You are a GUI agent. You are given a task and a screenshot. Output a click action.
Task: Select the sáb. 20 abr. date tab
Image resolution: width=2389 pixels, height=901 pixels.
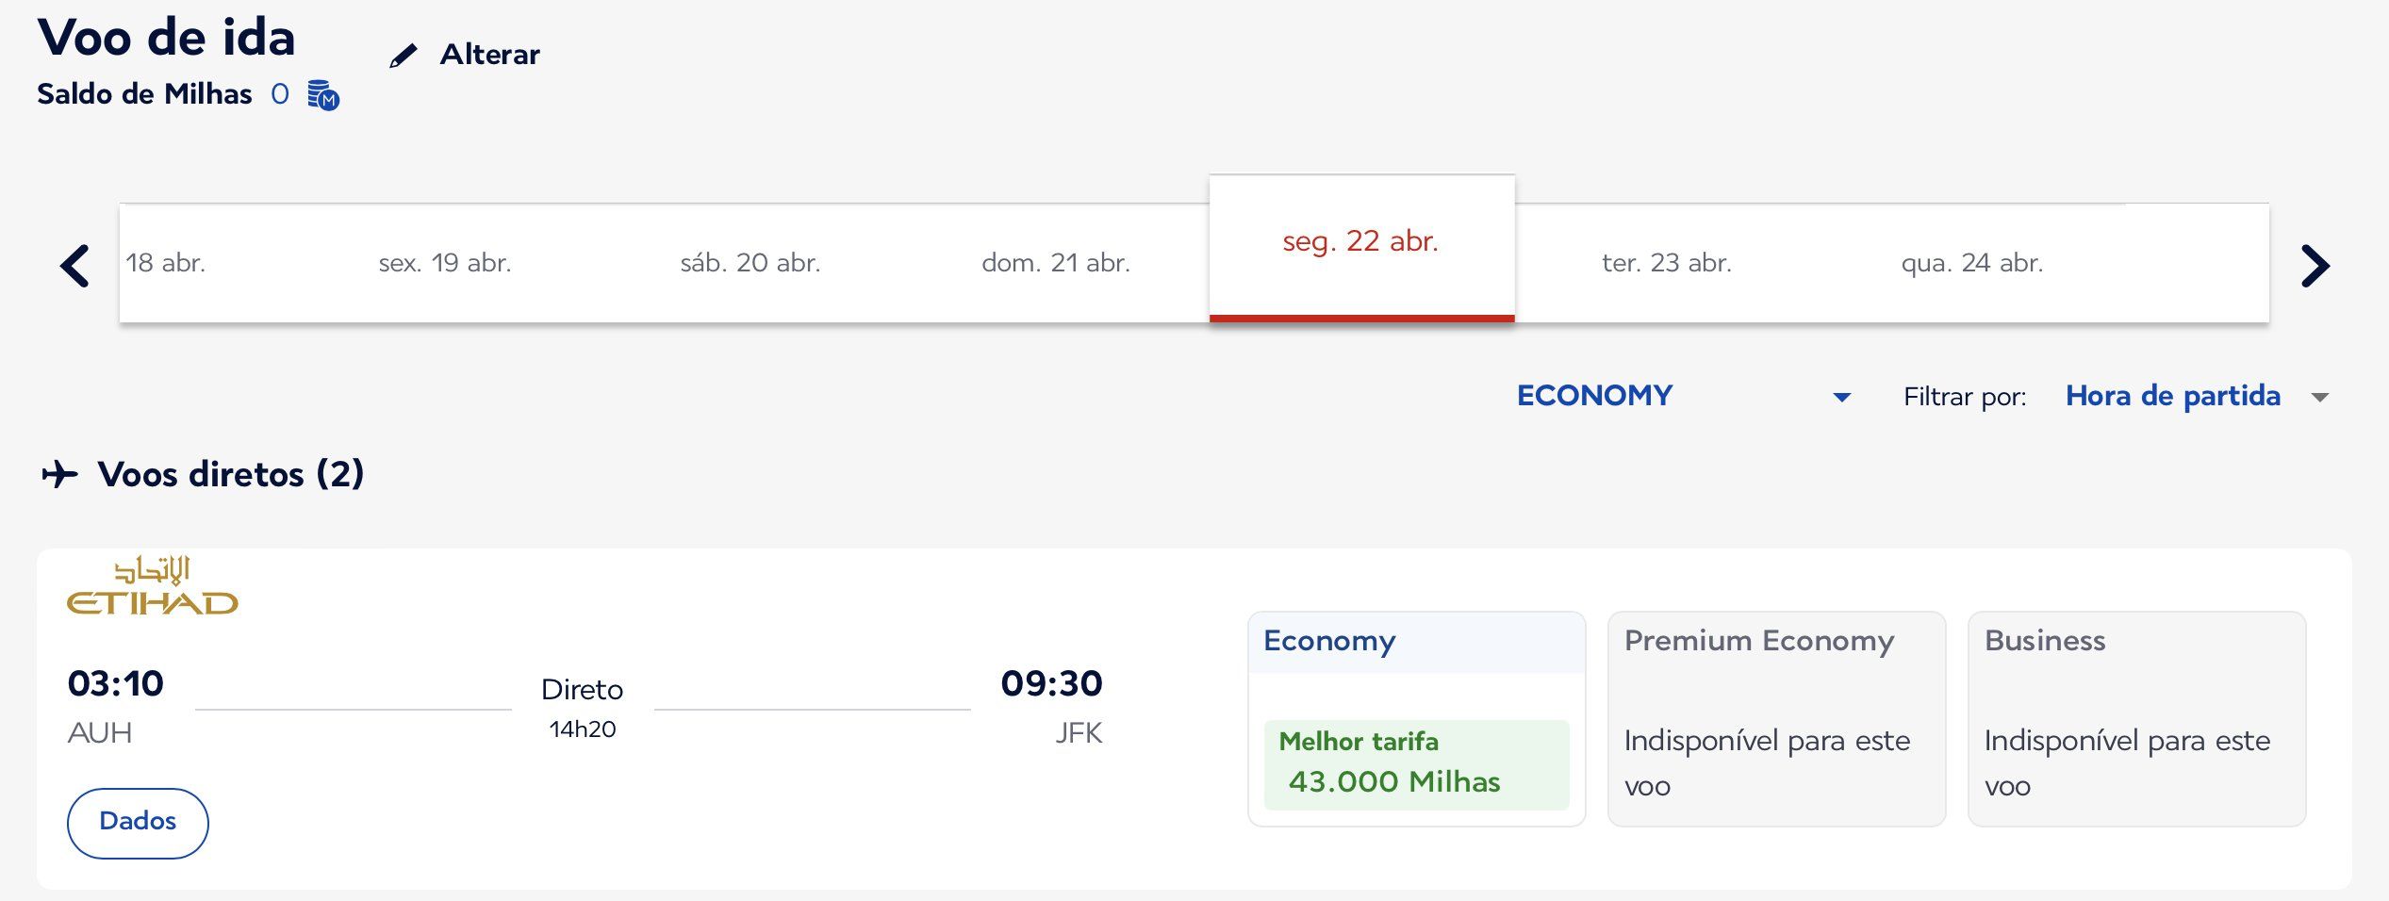point(750,263)
